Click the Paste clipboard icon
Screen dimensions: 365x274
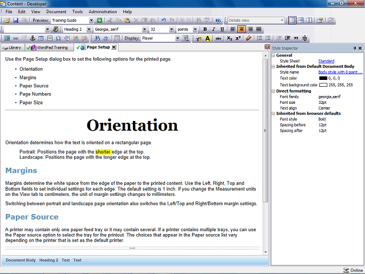coord(127,21)
